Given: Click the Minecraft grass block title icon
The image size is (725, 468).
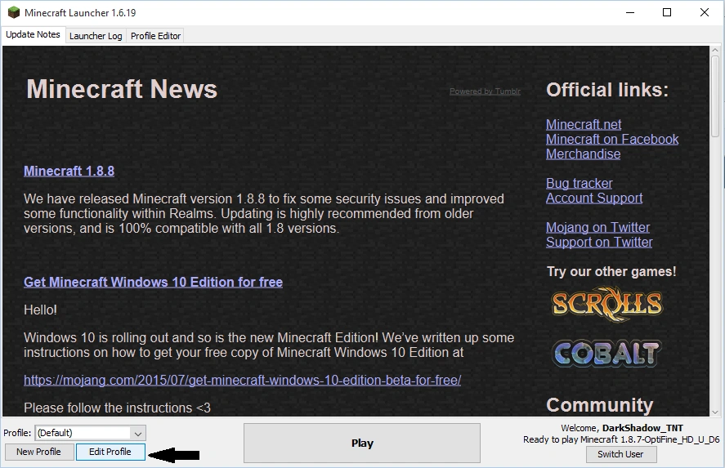Looking at the screenshot, I should point(14,12).
